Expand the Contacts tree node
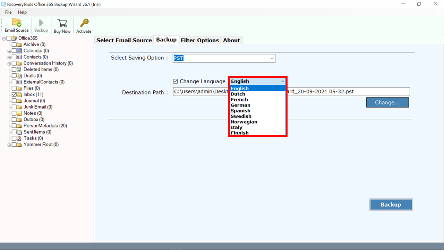Screen dimensions: 444x250 point(9,57)
